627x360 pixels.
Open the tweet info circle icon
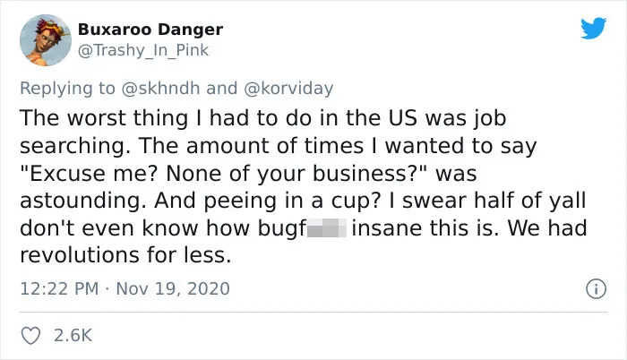[596, 288]
